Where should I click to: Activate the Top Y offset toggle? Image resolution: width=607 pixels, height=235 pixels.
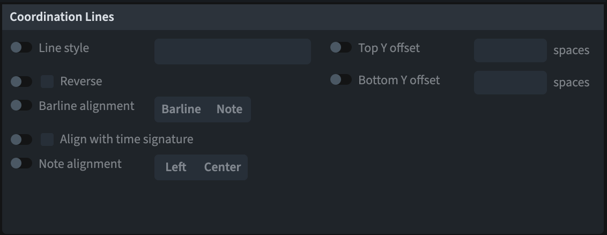[x=341, y=48]
